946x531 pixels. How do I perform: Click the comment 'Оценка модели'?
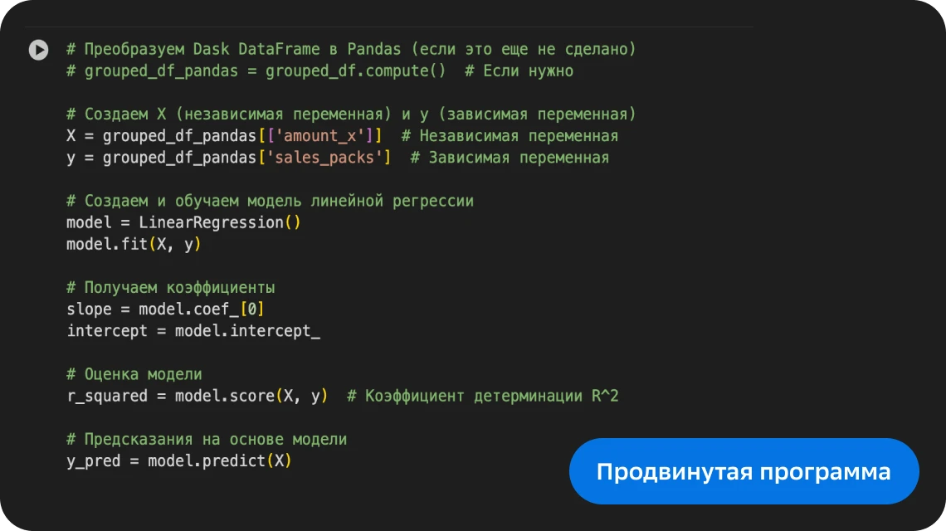click(x=134, y=374)
